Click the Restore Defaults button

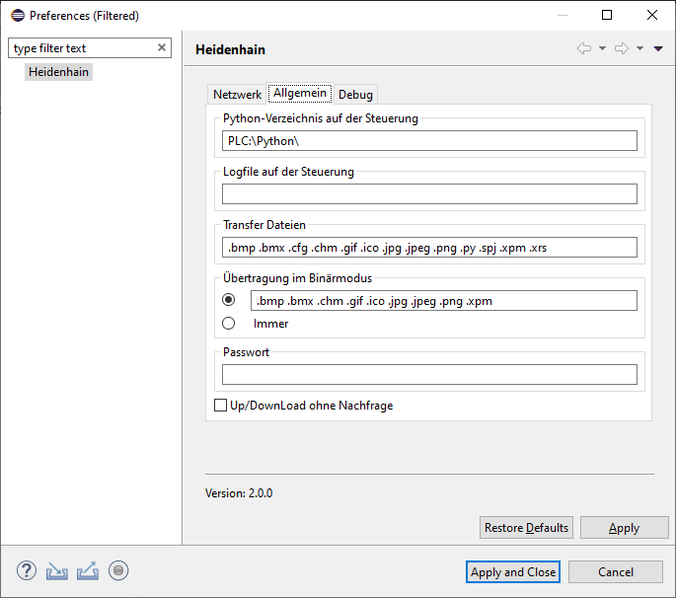[x=526, y=528]
